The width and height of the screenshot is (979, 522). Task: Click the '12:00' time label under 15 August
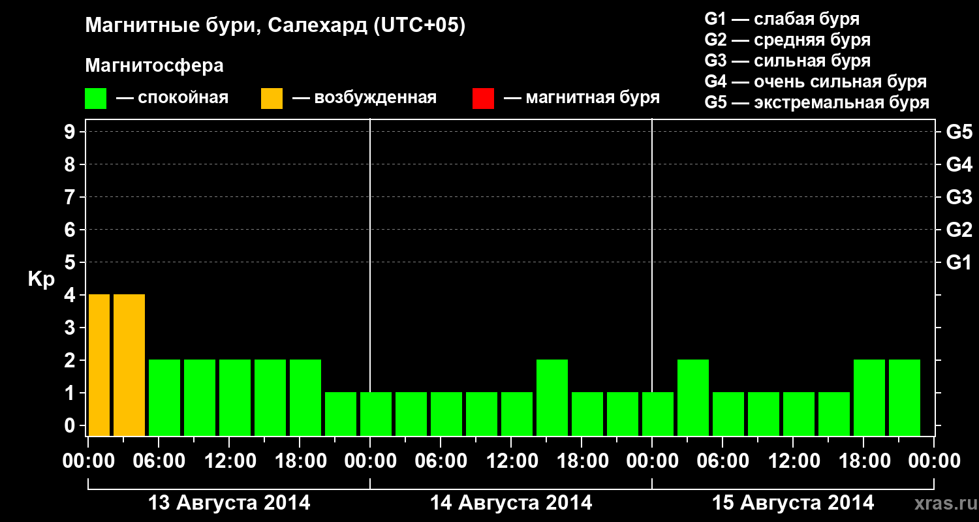coord(793,461)
